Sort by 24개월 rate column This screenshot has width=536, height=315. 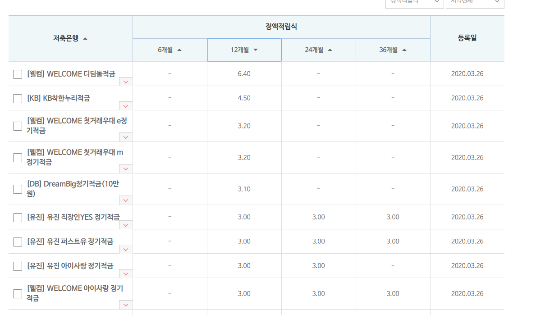tap(318, 50)
